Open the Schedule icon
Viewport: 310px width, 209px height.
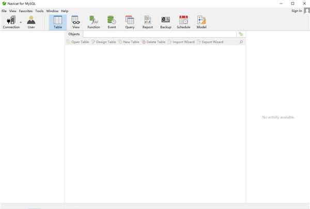tap(183, 22)
